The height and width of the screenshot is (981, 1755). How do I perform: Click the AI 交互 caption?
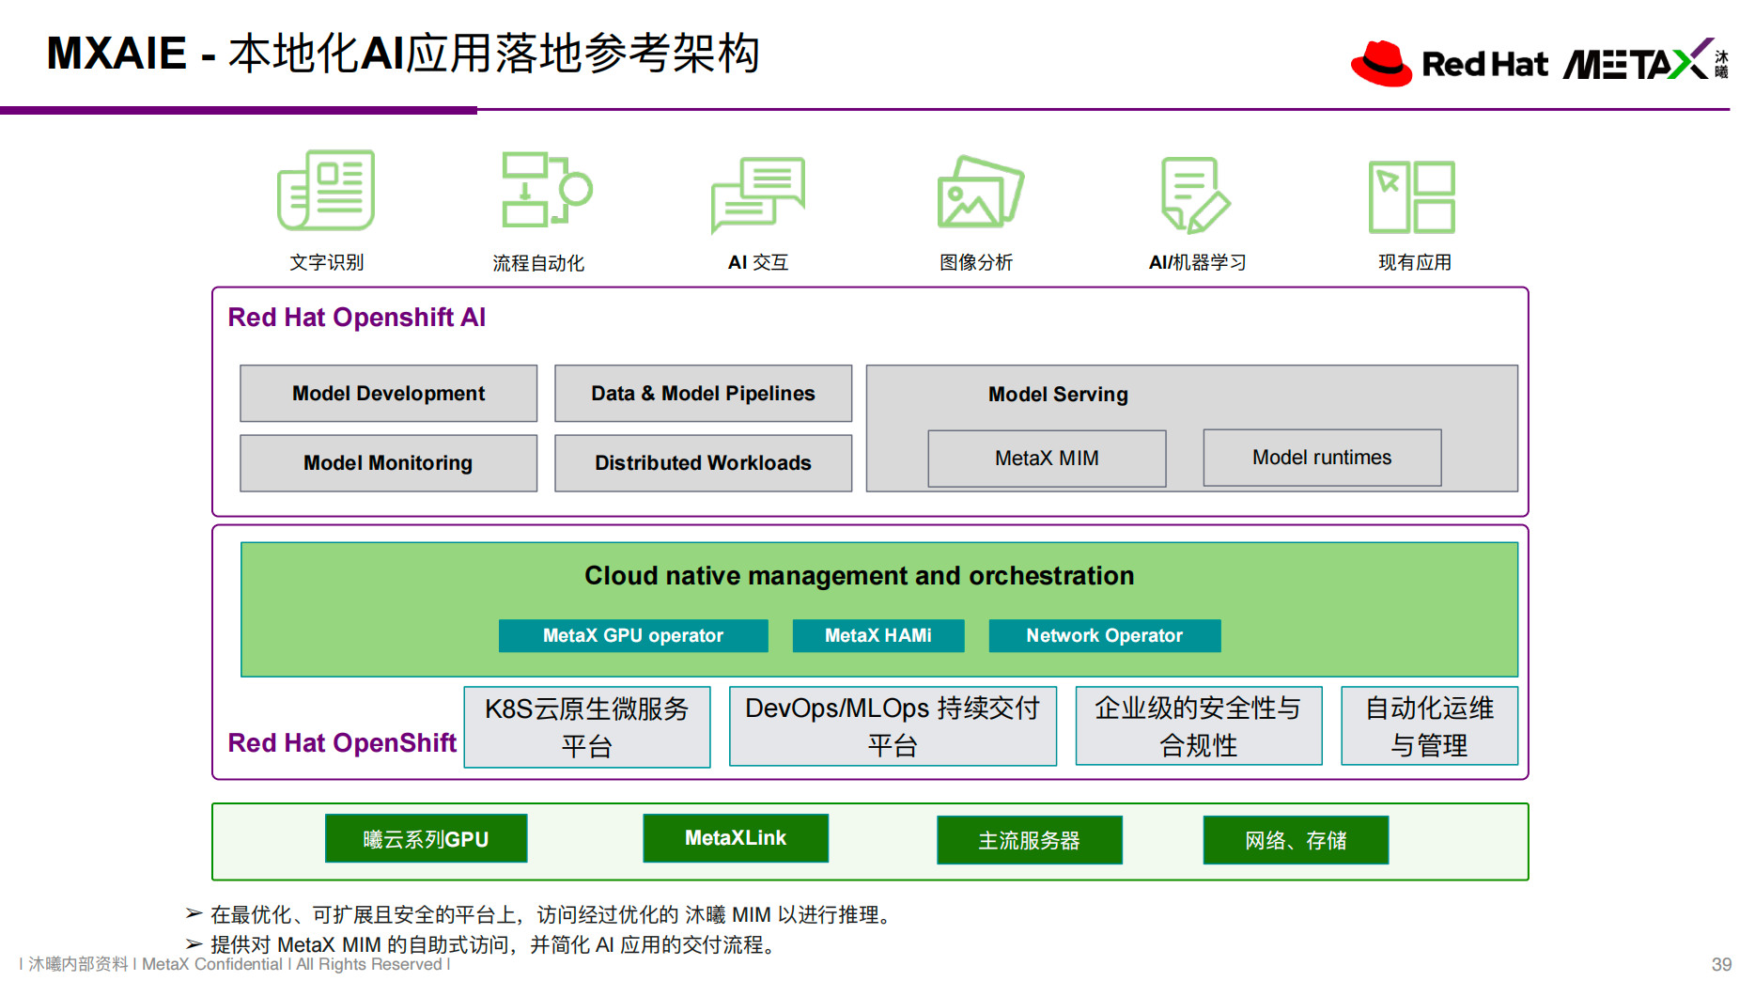[758, 263]
